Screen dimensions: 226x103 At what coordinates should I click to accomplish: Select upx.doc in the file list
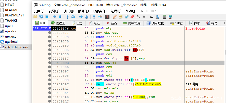(11, 31)
